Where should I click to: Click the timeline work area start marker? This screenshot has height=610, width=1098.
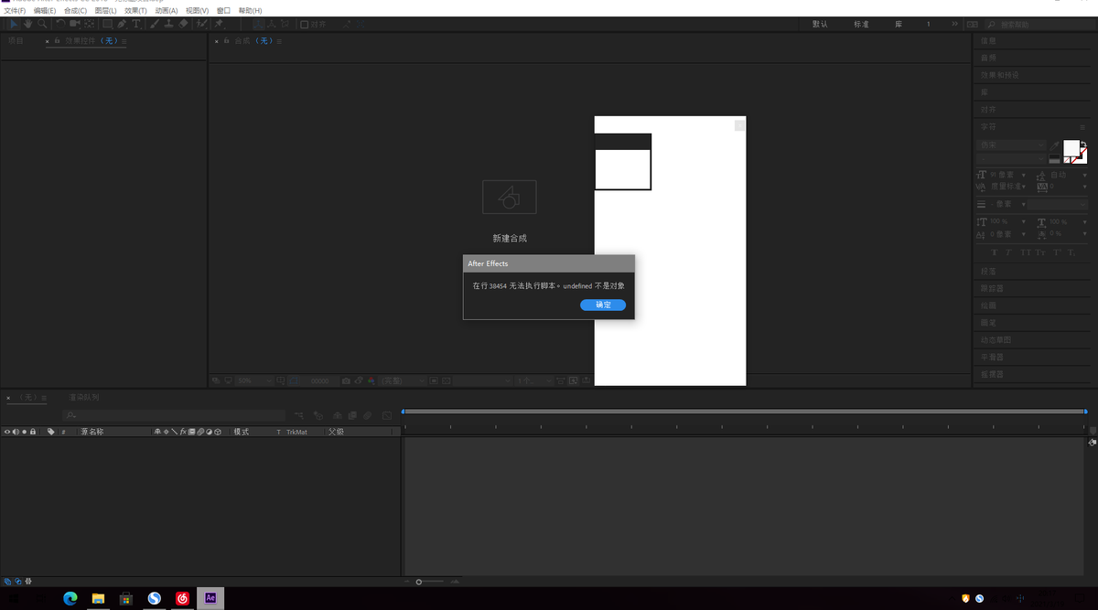404,412
